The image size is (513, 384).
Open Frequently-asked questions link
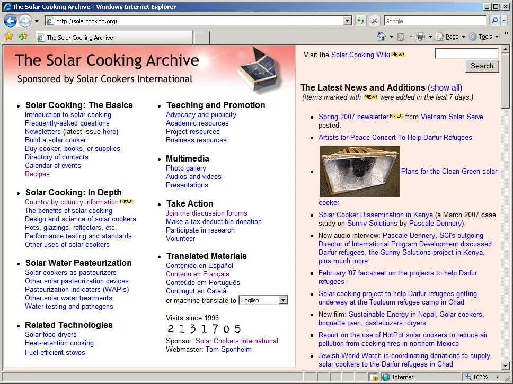tap(67, 123)
